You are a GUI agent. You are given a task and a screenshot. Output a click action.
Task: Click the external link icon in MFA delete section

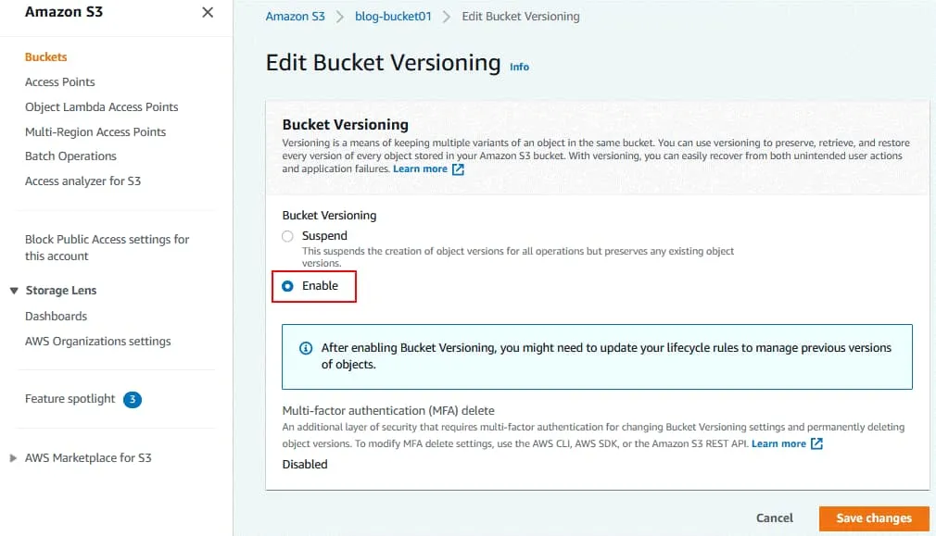point(816,444)
